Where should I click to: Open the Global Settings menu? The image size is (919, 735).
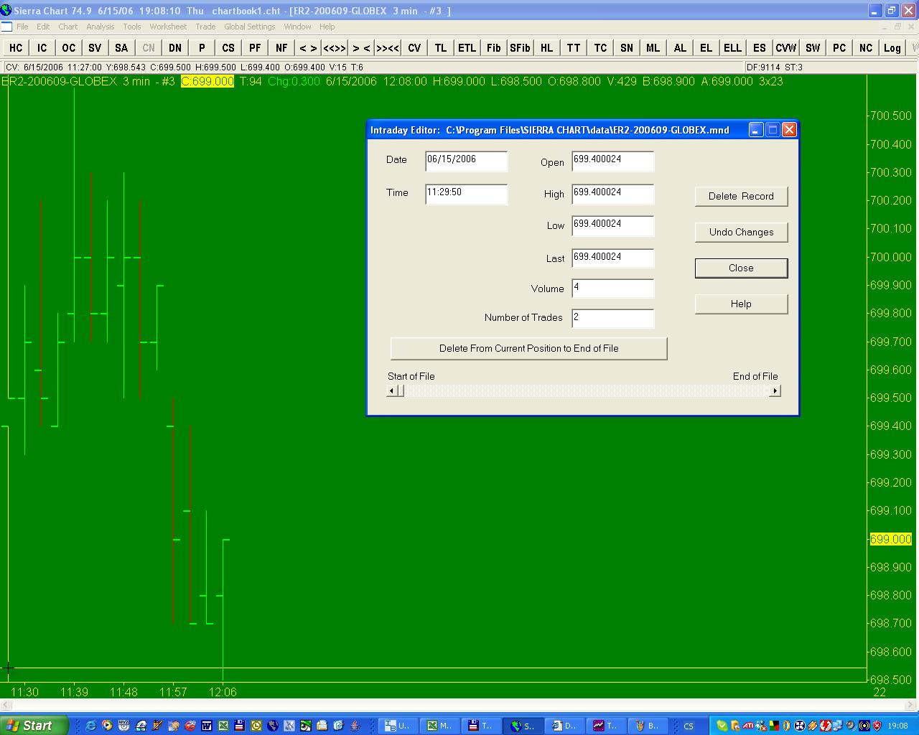click(249, 27)
